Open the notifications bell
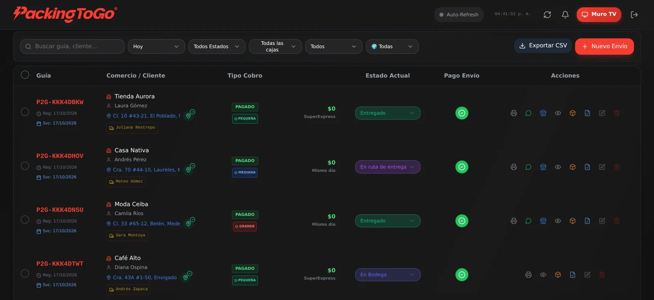 [x=565, y=15]
